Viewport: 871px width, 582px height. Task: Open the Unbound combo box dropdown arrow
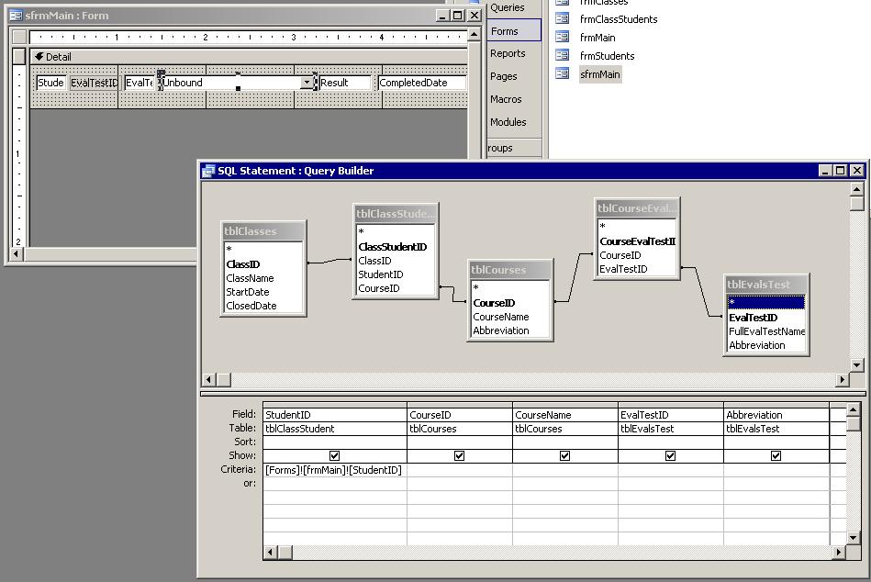tap(307, 83)
